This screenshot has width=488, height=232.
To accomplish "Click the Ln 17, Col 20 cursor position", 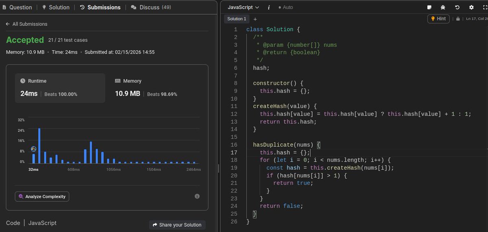I will pyautogui.click(x=477, y=19).
